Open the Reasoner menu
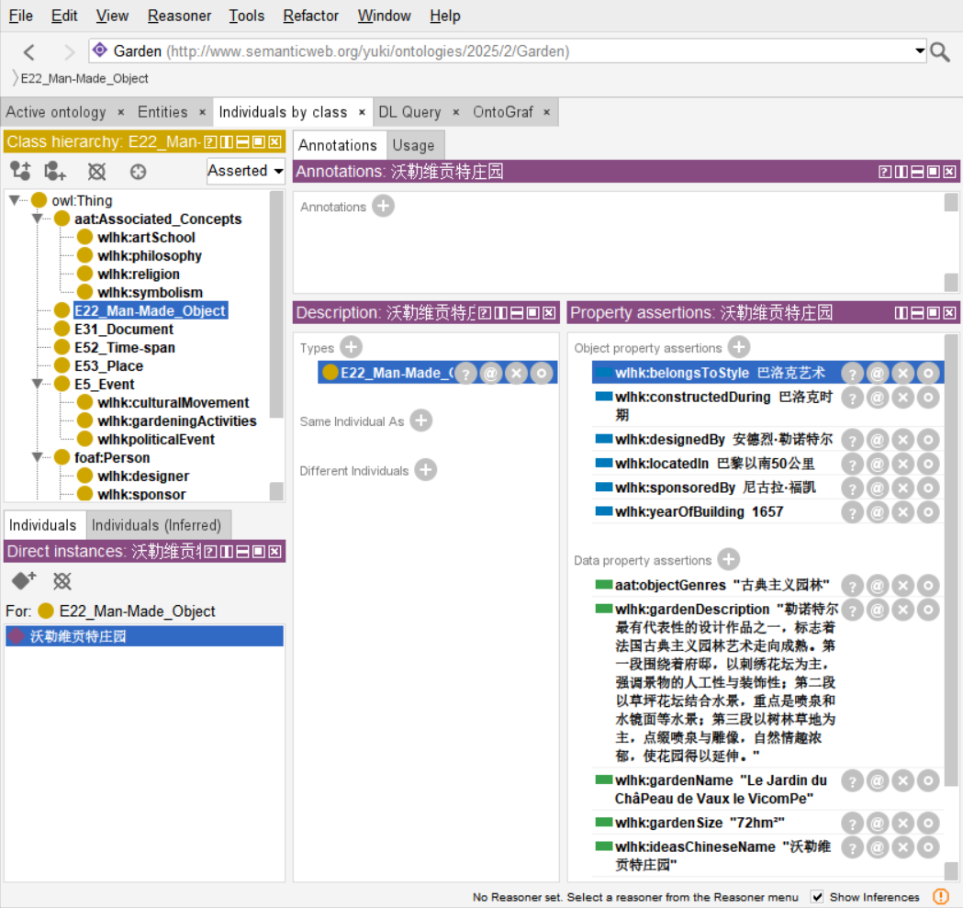The image size is (963, 908). [179, 16]
